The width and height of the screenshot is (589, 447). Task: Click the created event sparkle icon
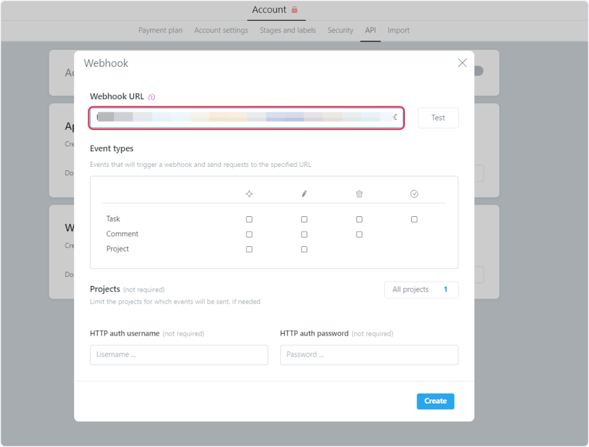click(249, 194)
